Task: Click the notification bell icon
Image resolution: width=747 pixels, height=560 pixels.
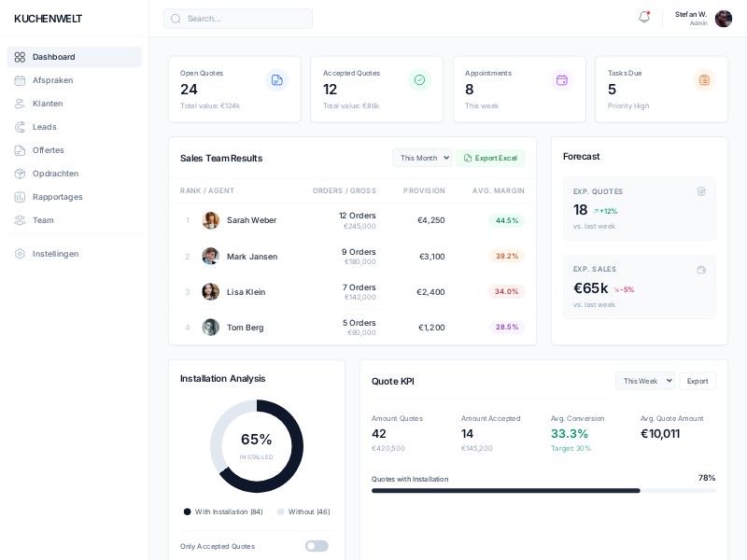Action: point(643,18)
